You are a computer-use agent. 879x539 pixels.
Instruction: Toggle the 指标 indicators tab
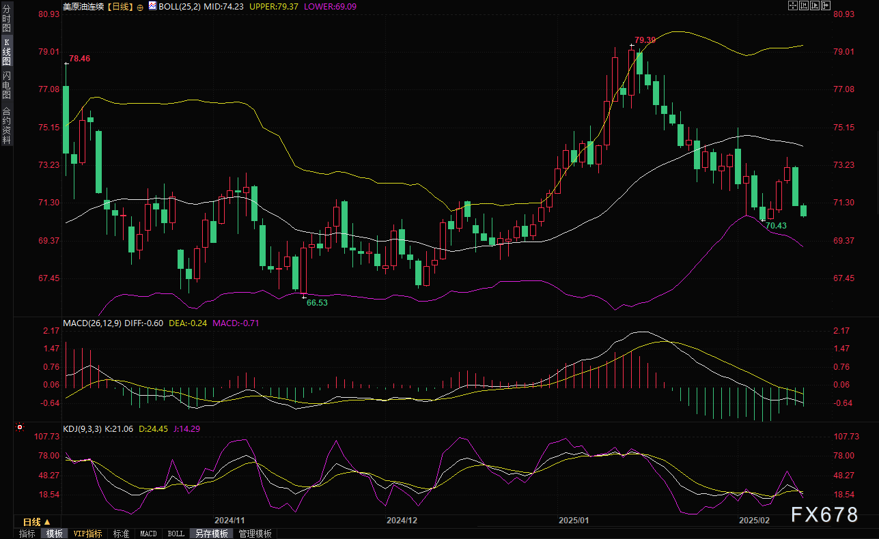27,534
